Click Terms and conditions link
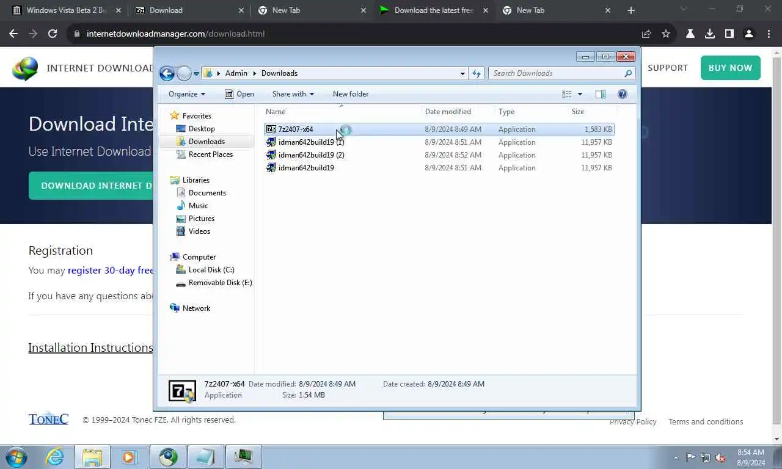This screenshot has height=469, width=782. click(x=706, y=422)
